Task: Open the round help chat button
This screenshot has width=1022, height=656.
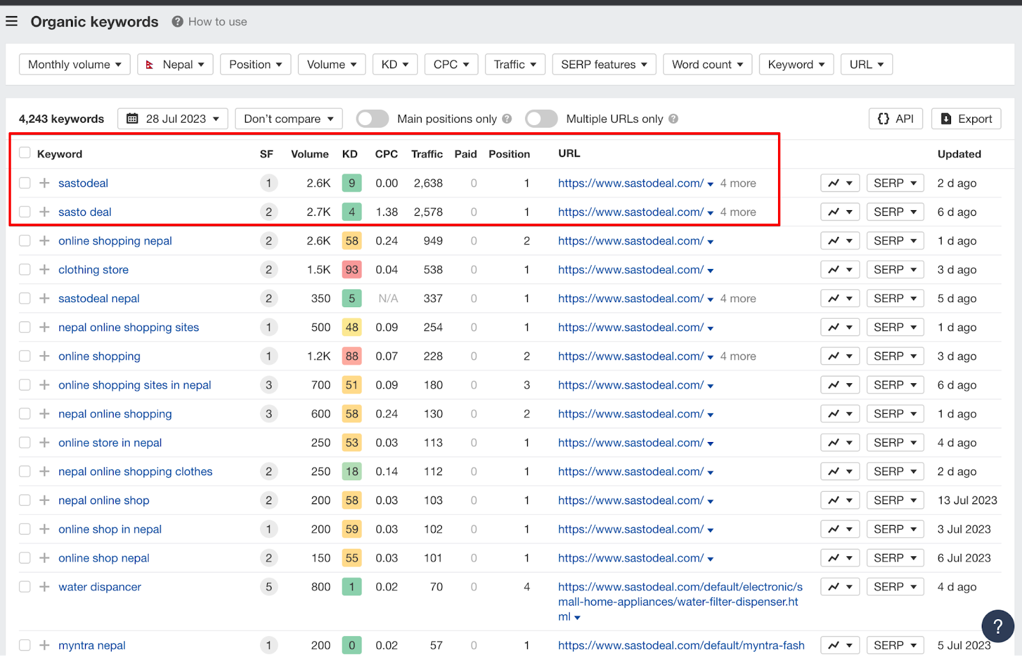Action: [x=998, y=626]
